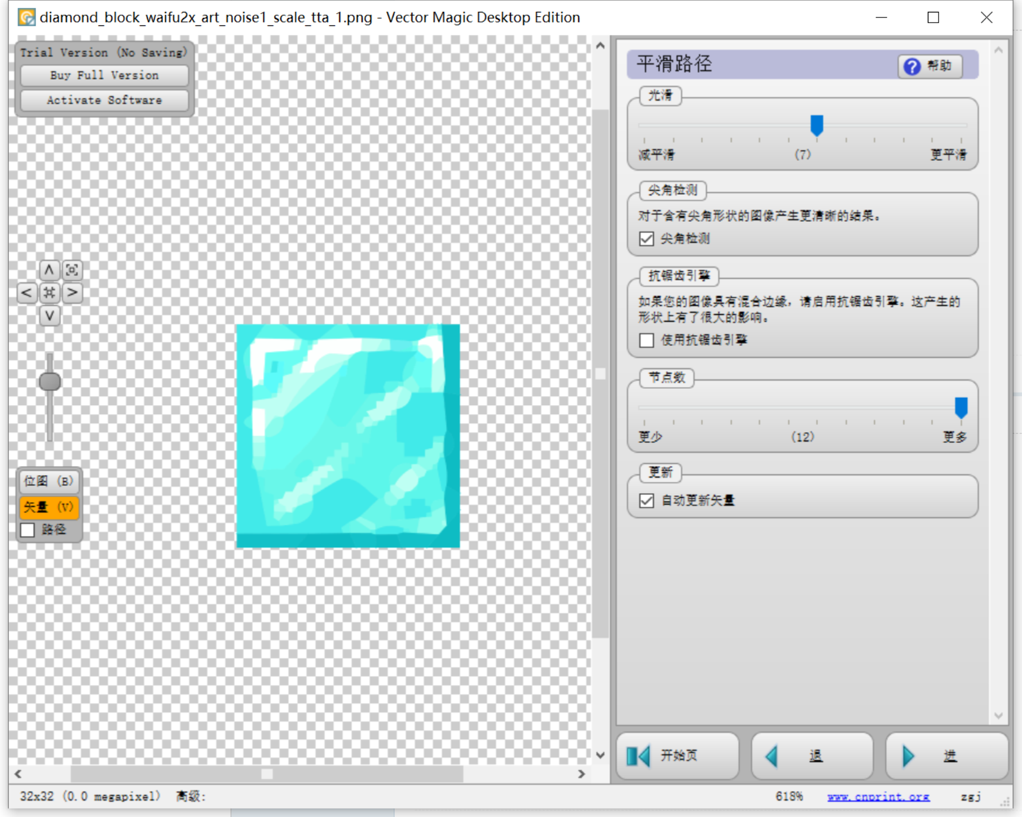Click the blue help question mark icon
This screenshot has width=1022, height=817.
tap(912, 67)
